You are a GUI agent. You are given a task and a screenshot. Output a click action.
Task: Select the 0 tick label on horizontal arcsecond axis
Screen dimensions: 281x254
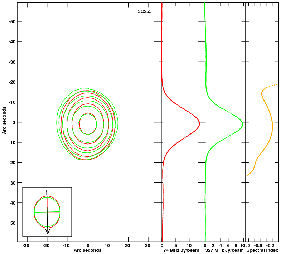[x=88, y=245]
